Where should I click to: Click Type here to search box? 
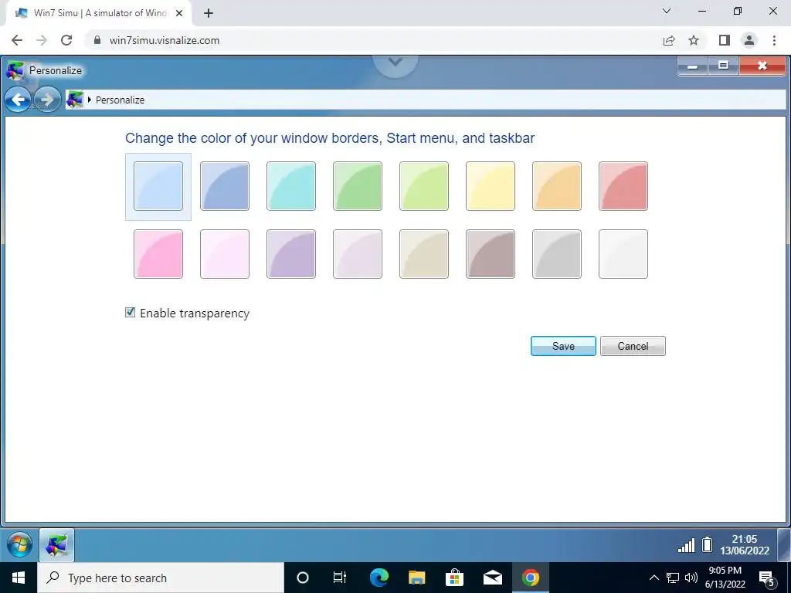pyautogui.click(x=161, y=578)
